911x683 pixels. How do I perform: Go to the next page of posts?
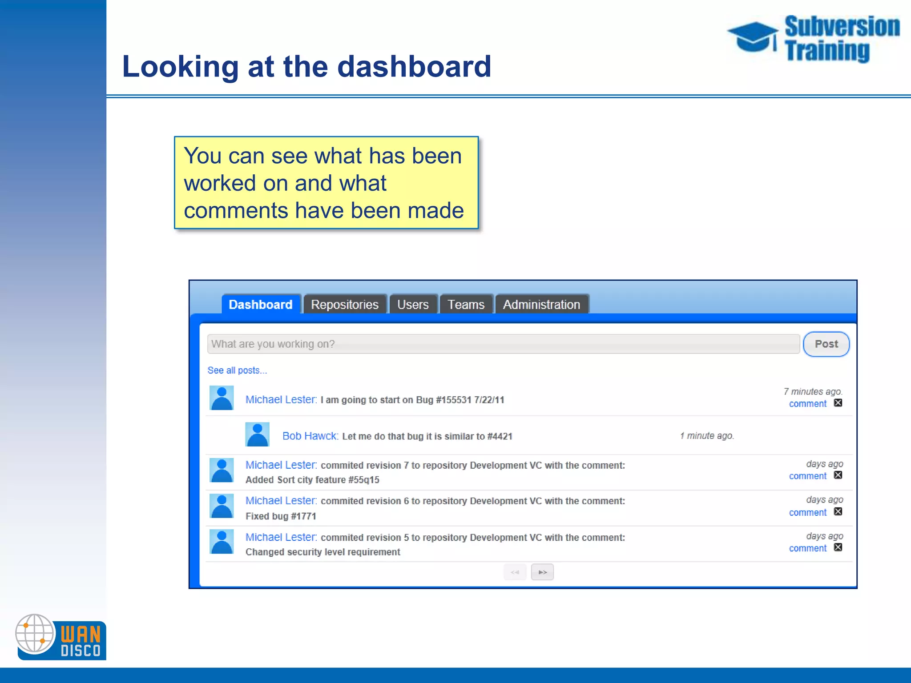(542, 572)
